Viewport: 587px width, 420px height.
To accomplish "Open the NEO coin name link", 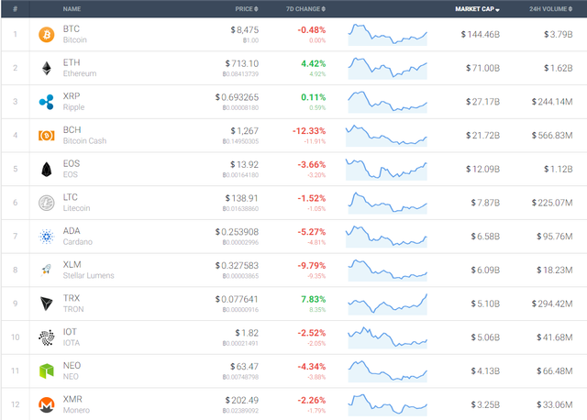I will tap(71, 366).
